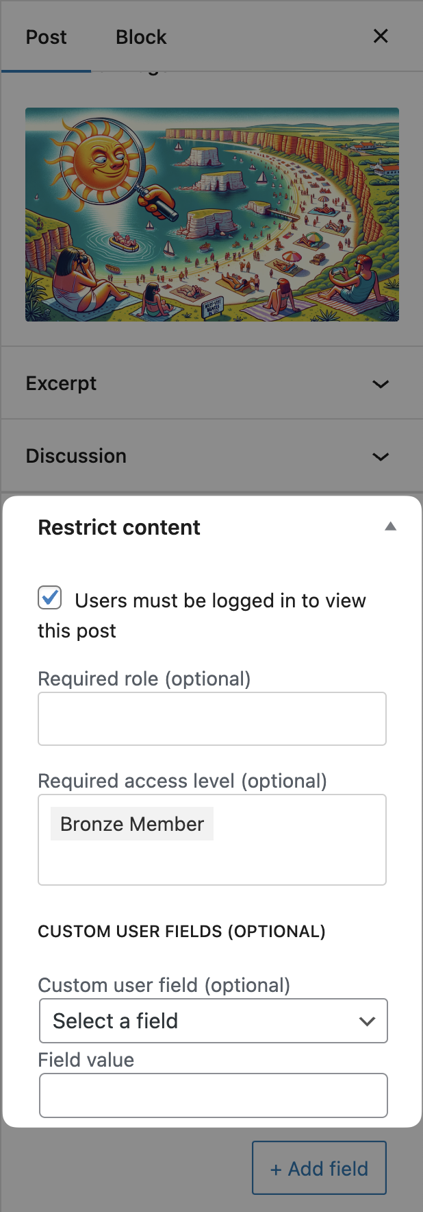Click inside the Field value text box

(213, 1095)
